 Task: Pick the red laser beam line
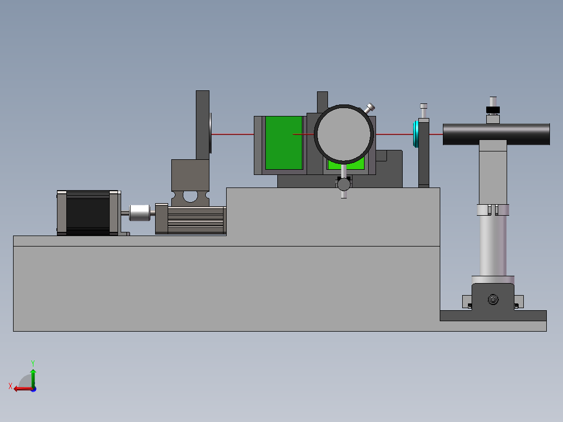tap(232, 134)
